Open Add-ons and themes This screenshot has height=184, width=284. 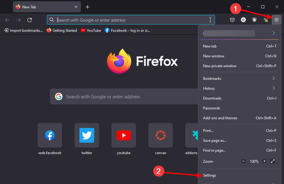click(239, 118)
